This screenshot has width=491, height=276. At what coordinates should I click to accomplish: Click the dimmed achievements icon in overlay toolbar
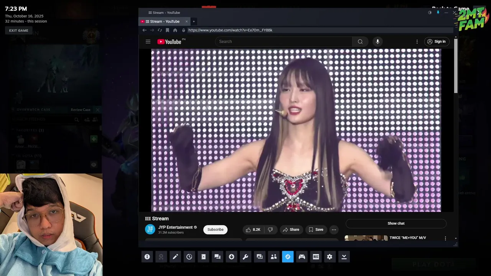coord(161,257)
